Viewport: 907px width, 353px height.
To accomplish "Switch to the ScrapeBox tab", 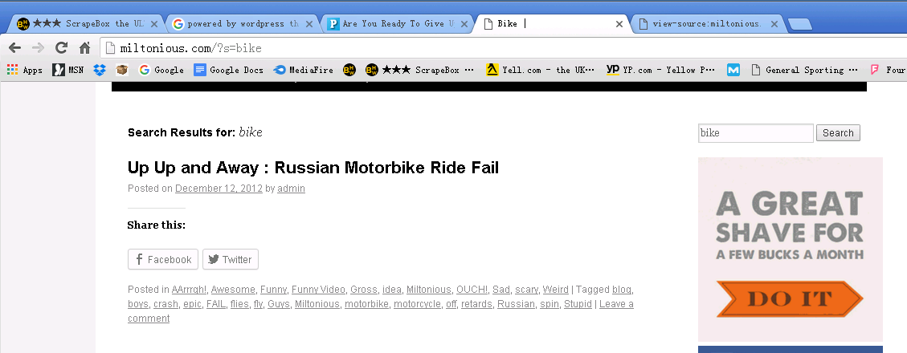I will click(87, 24).
